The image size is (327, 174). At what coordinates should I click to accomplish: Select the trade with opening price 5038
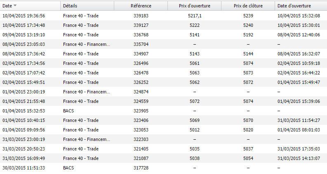tap(194, 158)
